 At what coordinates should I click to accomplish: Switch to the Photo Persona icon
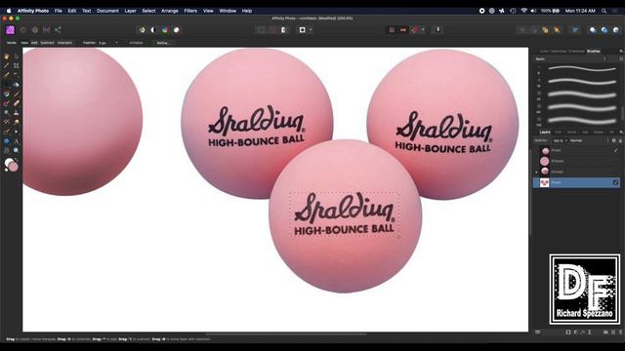(x=10, y=30)
